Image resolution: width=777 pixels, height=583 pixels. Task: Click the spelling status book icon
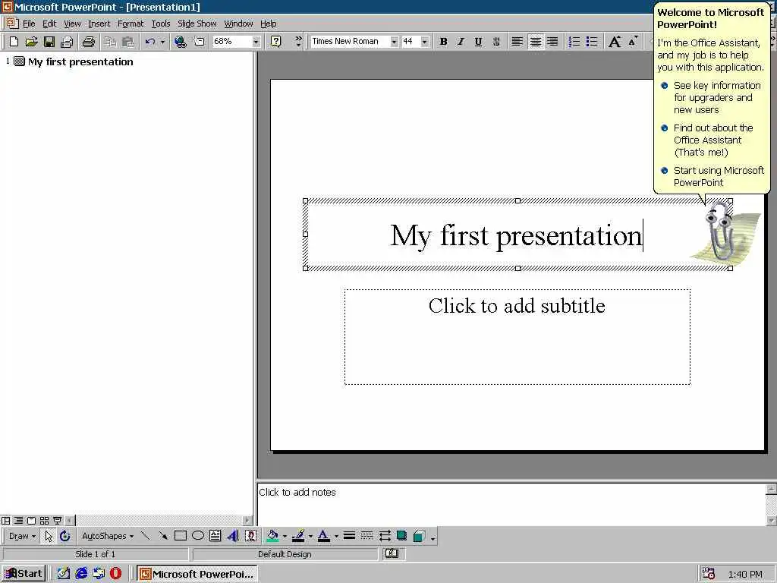tap(392, 553)
